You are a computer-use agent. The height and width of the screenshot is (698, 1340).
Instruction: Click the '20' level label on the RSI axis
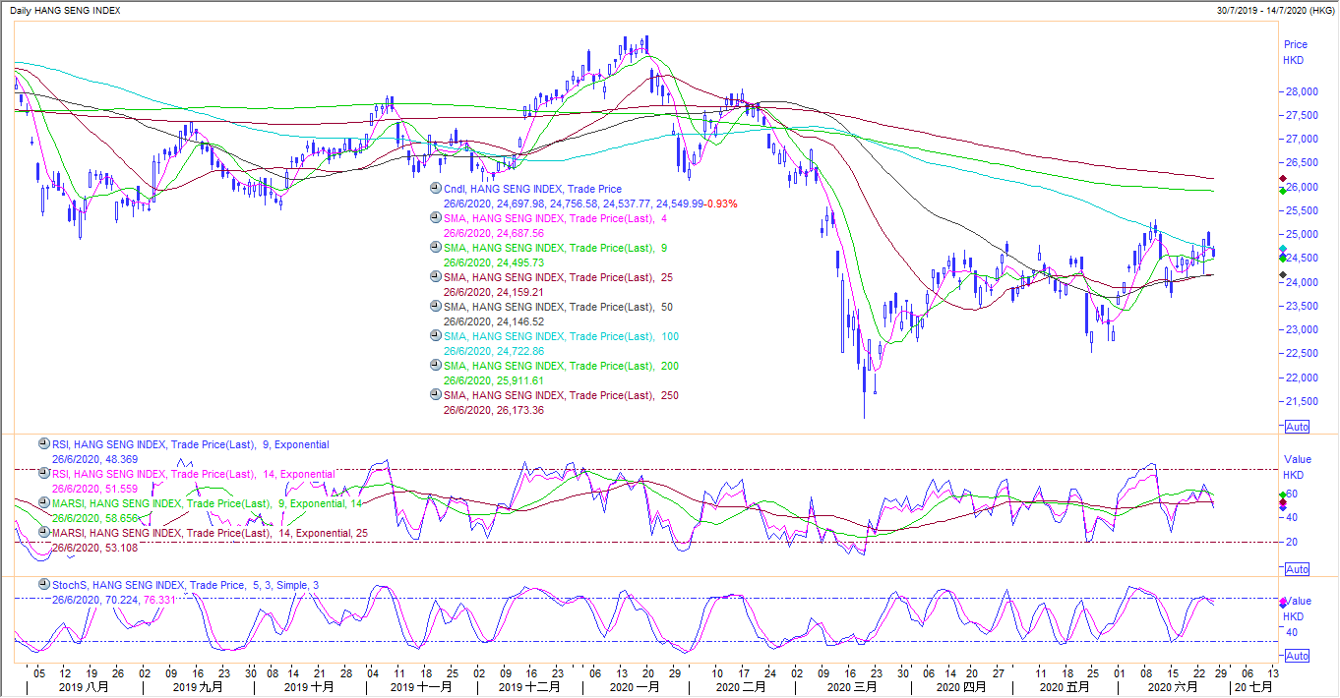pyautogui.click(x=1291, y=542)
